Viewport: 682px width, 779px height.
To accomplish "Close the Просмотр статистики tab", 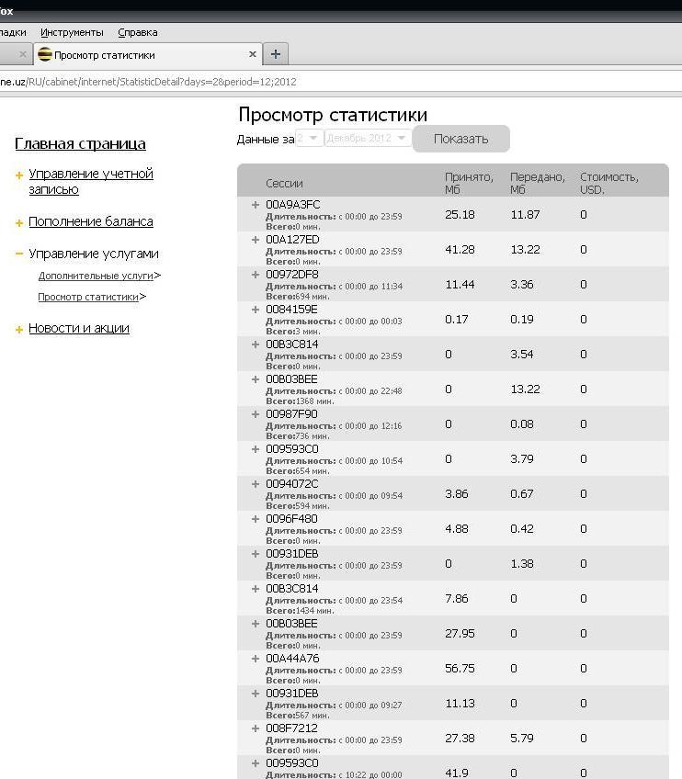I will click(253, 54).
